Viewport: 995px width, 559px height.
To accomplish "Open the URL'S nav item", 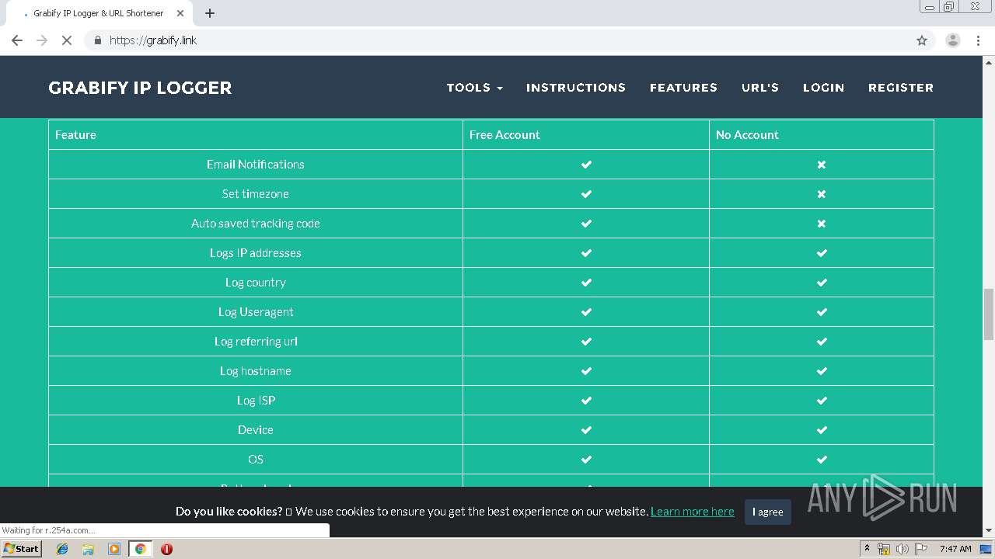I will (760, 88).
